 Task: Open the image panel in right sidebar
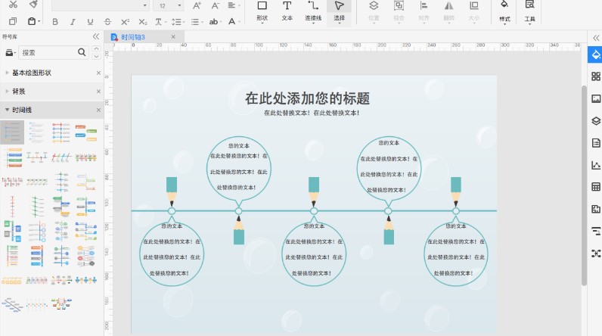595,98
